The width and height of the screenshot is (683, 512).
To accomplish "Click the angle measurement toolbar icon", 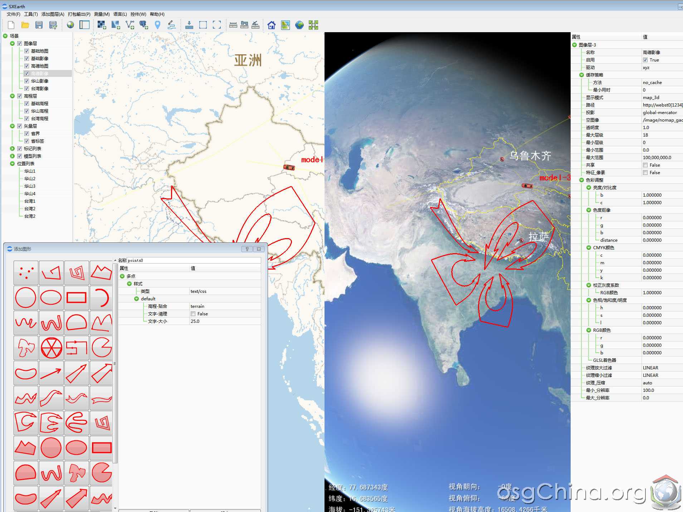I will [x=255, y=25].
